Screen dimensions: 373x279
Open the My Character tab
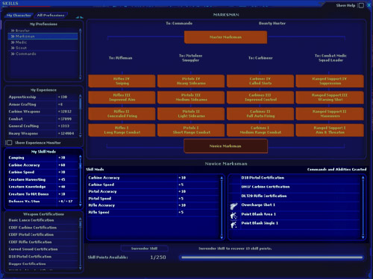tap(19, 16)
